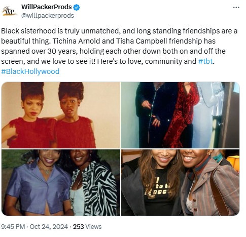Open the zebra print jacket photo
The image size is (246, 237).
61,182
